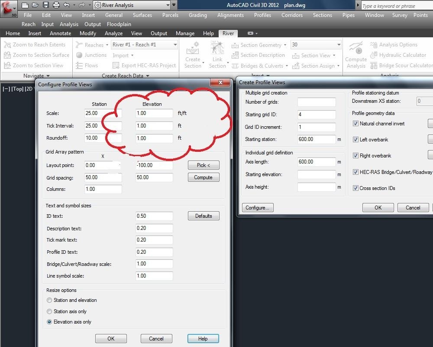Select the Station axis only radio button
Image resolution: width=433 pixels, height=347 pixels.
tap(49, 311)
